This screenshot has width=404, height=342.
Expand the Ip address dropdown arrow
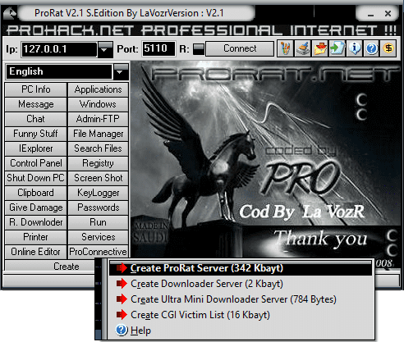click(x=105, y=49)
